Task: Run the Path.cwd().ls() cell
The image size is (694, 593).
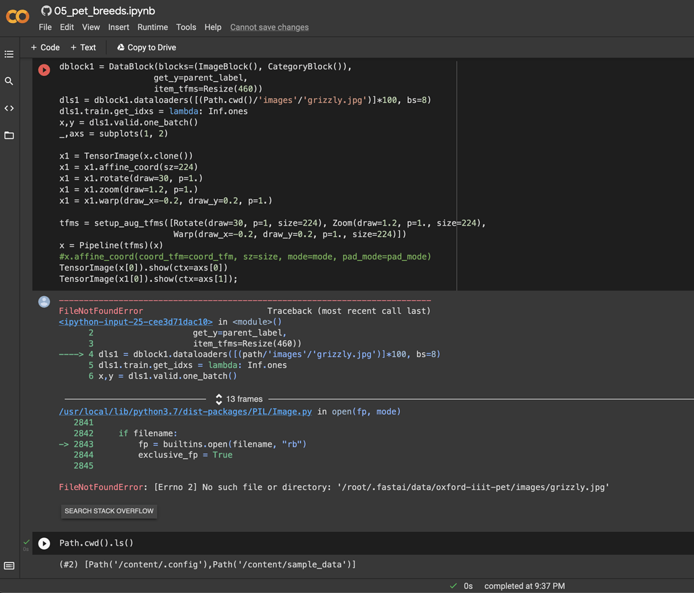Action: 43,543
